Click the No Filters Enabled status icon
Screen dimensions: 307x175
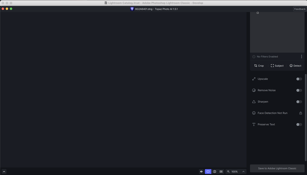point(254,57)
